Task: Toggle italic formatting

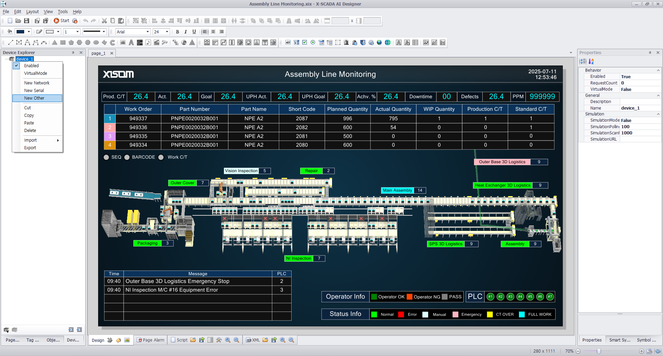Action: (186, 32)
